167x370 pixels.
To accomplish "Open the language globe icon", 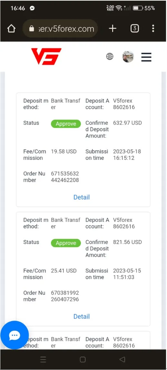I will coord(110,57).
